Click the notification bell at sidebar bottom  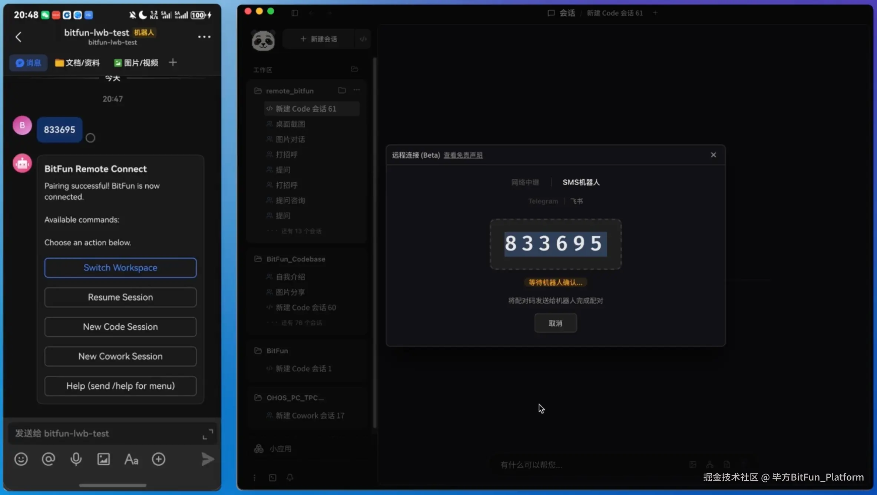tap(290, 478)
